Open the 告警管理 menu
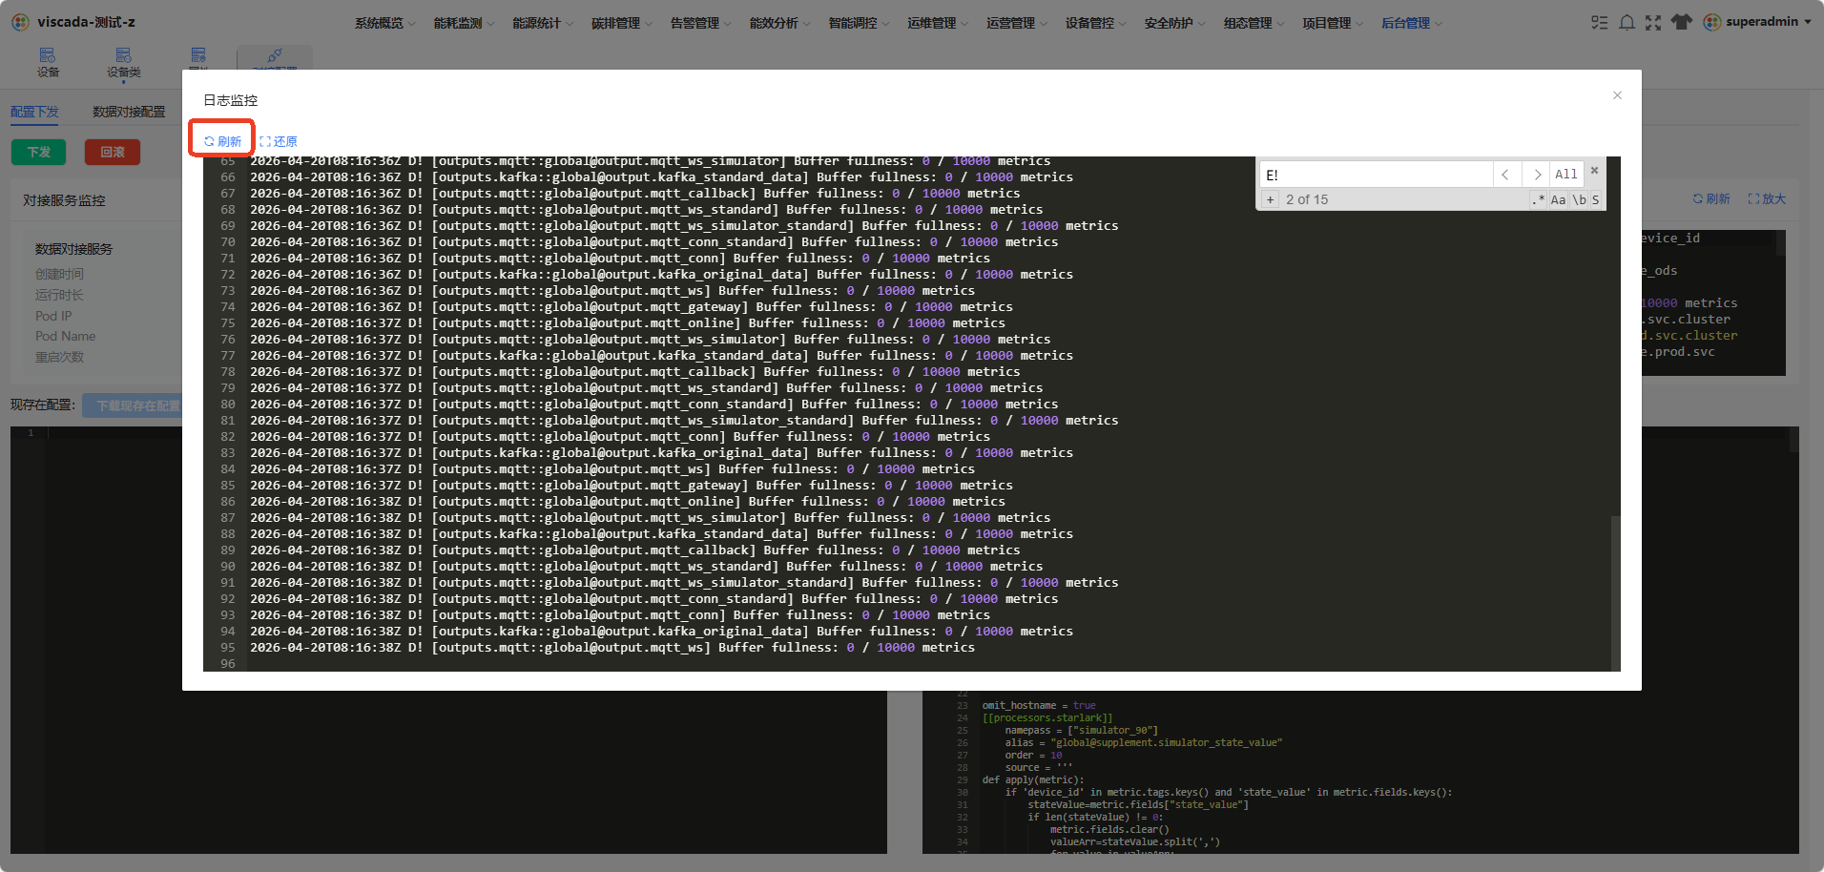Screen dimensions: 1824x872 point(700,23)
